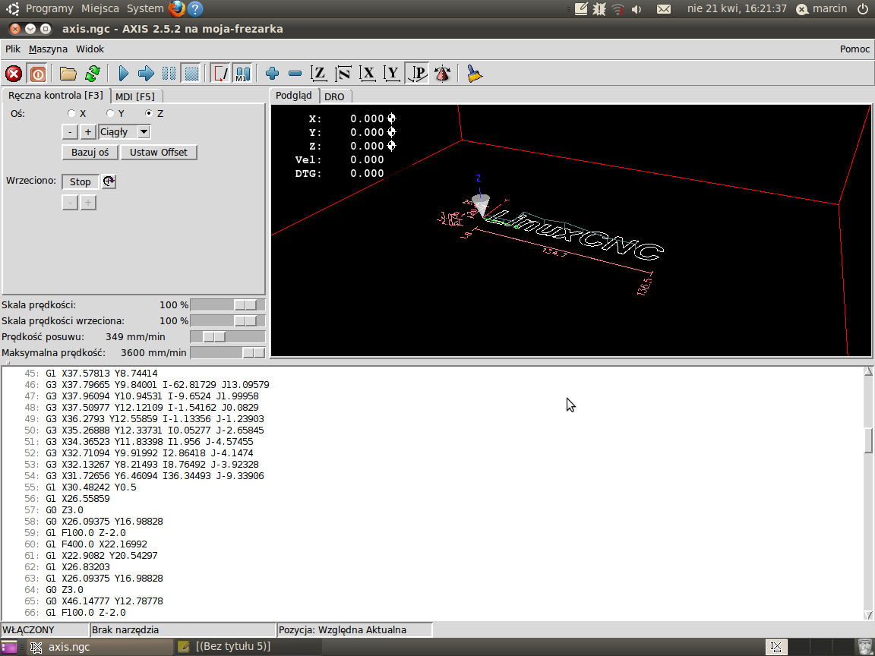The height and width of the screenshot is (656, 875).
Task: Stop the spindle with the Stop button
Action: [81, 182]
